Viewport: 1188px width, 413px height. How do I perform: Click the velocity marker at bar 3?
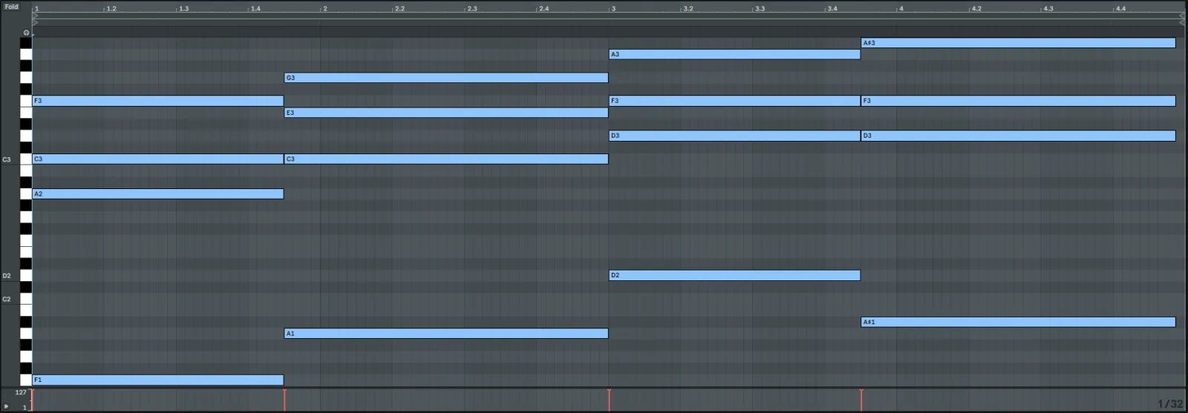pos(610,400)
